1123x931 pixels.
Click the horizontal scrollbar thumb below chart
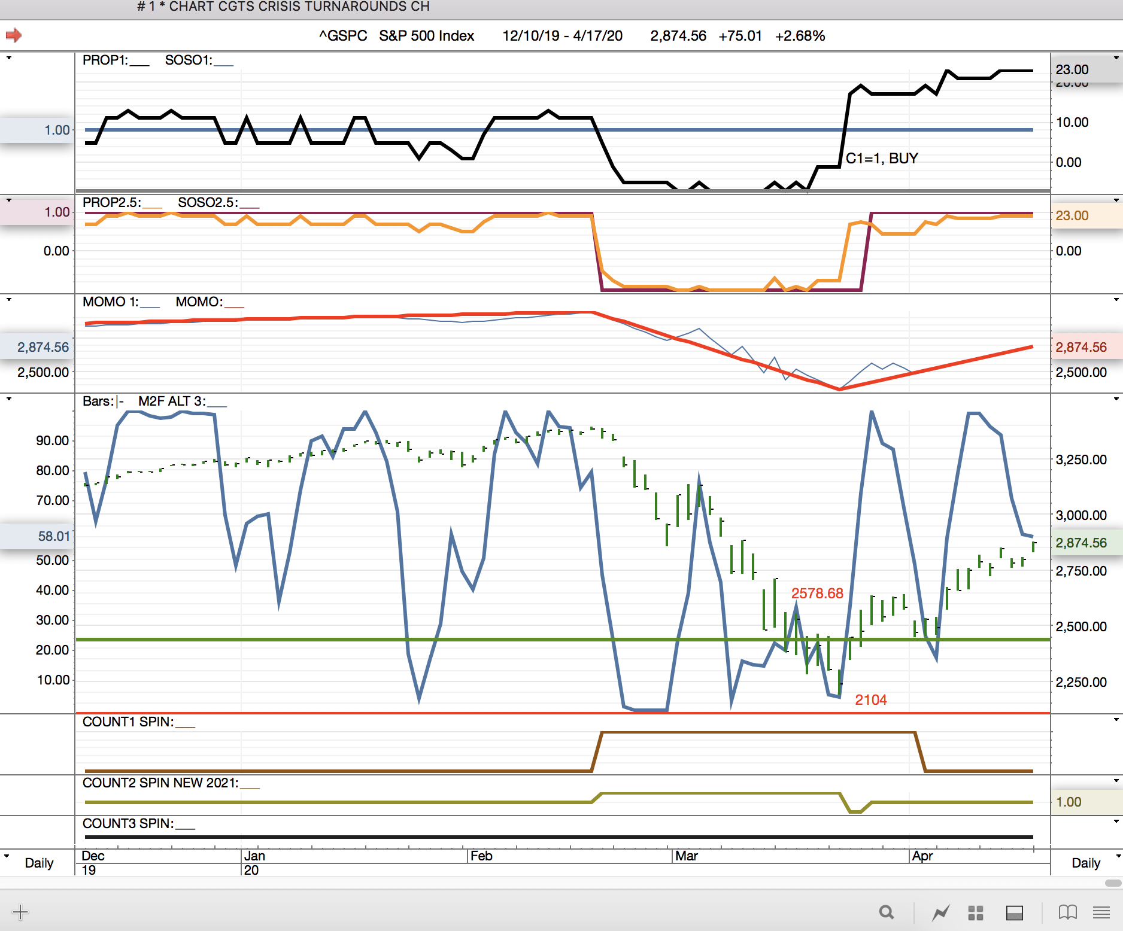(1113, 883)
